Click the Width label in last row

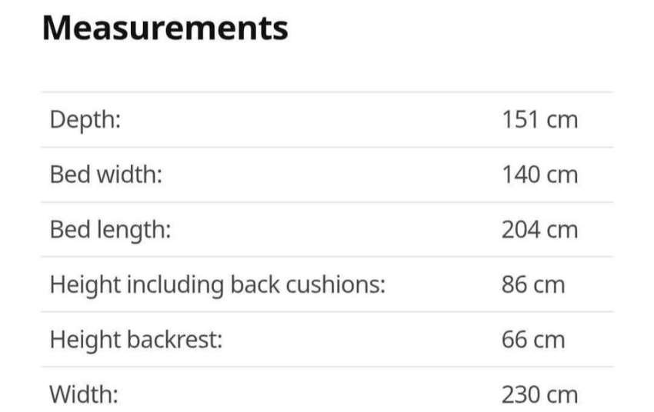[x=84, y=395]
